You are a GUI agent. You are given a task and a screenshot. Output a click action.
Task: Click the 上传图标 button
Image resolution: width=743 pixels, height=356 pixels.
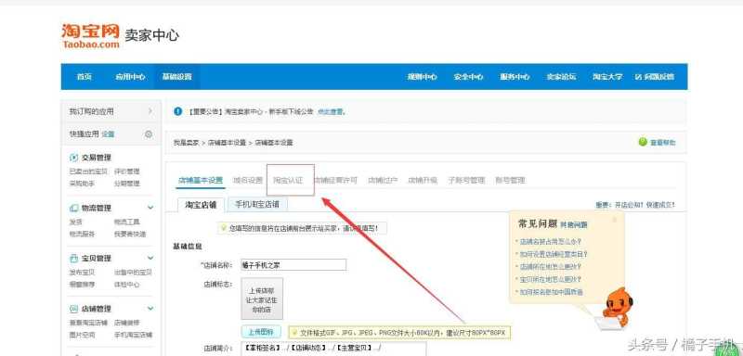261,331
